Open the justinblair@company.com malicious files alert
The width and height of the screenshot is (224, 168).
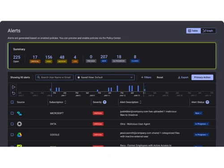pos(148,113)
